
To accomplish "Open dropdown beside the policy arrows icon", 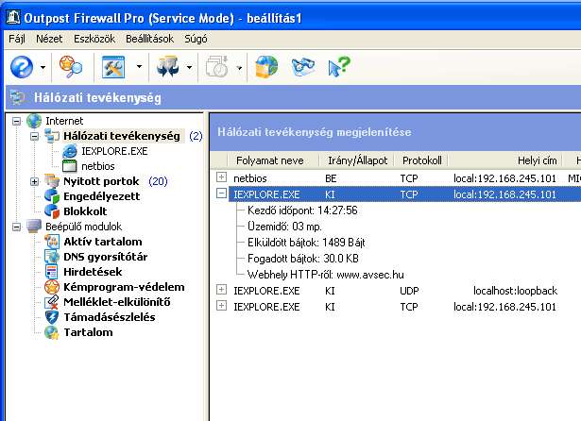I will click(189, 67).
